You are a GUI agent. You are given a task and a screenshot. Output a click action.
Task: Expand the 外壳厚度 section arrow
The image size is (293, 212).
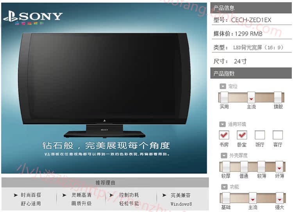click(224, 155)
